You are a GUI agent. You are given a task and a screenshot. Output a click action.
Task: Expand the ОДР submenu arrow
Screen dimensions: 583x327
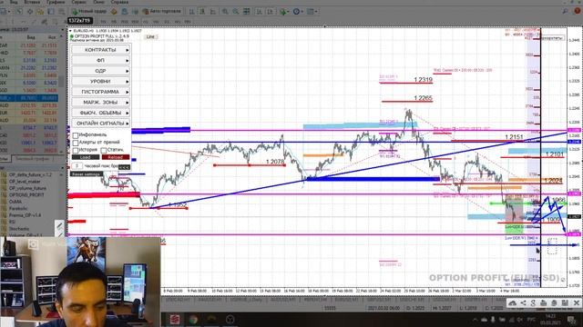pos(128,71)
